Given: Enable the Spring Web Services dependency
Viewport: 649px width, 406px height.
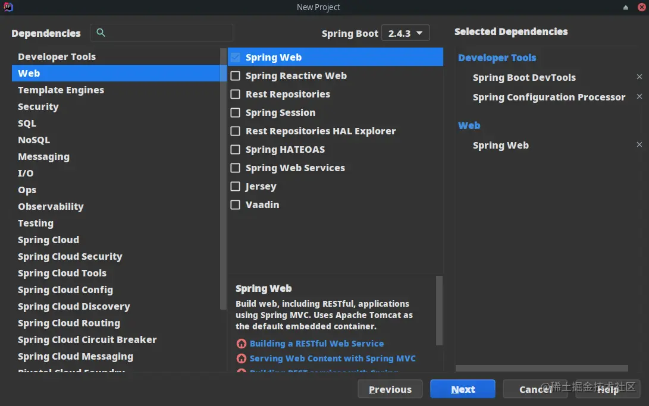Looking at the screenshot, I should (235, 168).
